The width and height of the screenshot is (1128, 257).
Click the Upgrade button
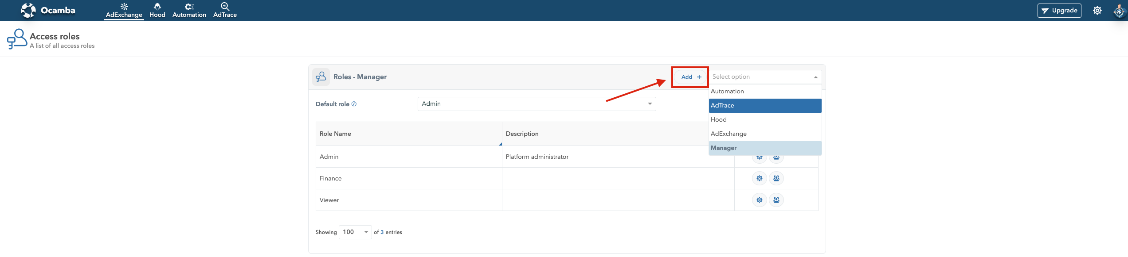click(1059, 11)
